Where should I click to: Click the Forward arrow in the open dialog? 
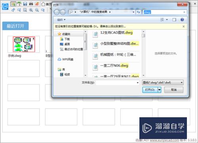click(x=63, y=12)
